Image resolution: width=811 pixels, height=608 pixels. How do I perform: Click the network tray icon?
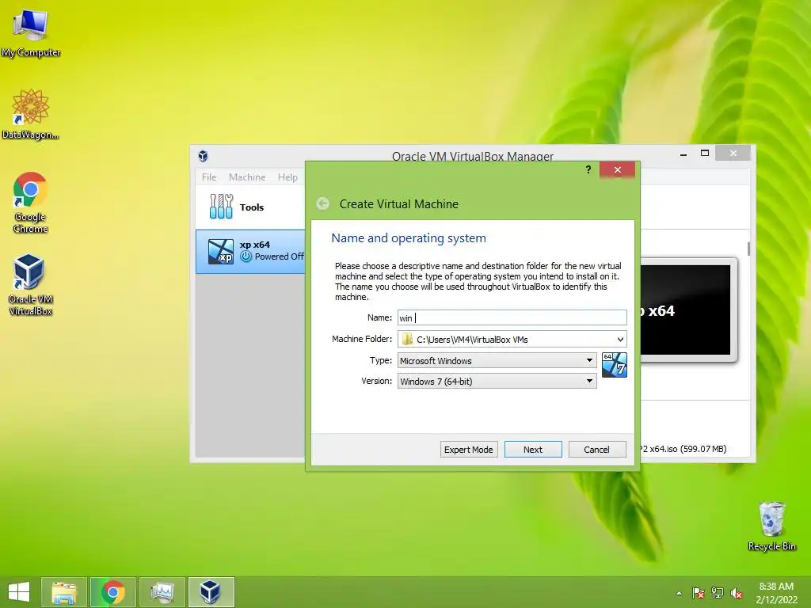click(x=718, y=593)
